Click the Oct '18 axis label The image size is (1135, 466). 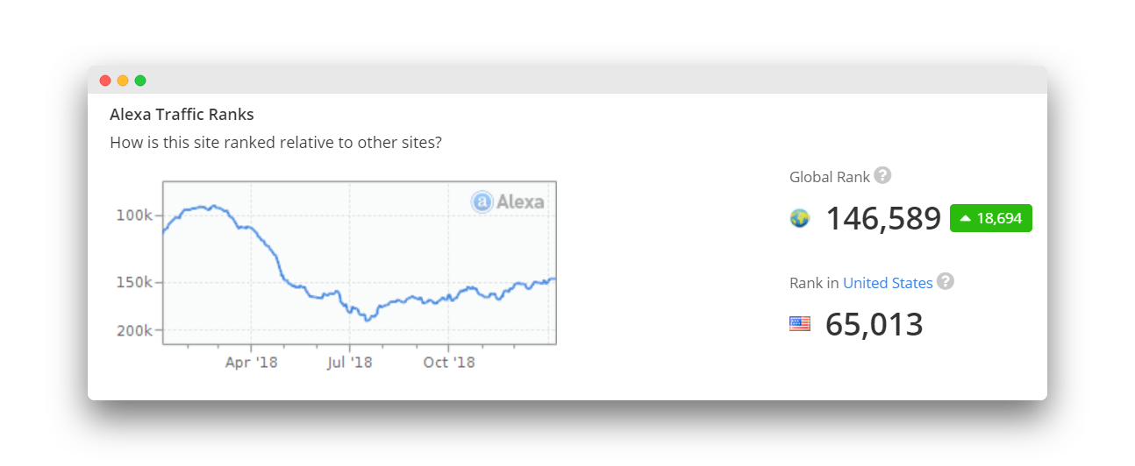pos(448,362)
